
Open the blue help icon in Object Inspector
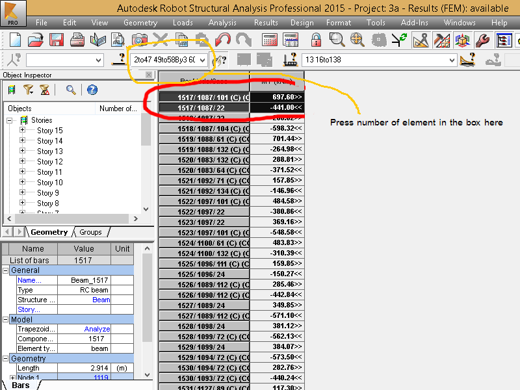pyautogui.click(x=92, y=90)
